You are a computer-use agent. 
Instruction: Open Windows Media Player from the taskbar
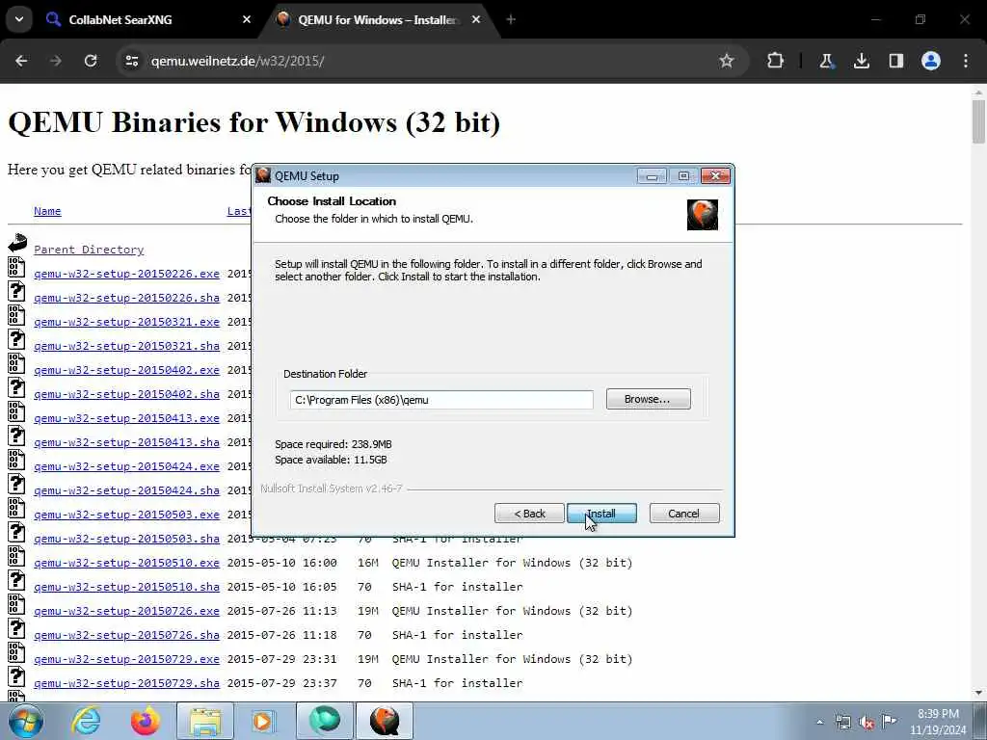264,721
